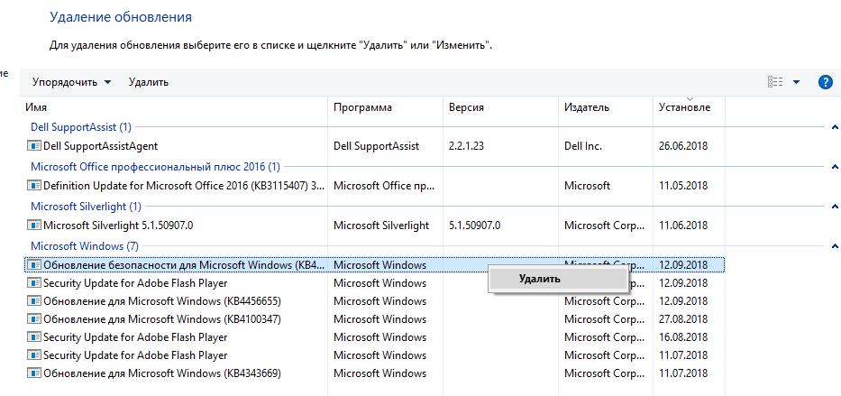Click the install date 11.05.2018
Image resolution: width=841 pixels, height=396 pixels.
click(x=682, y=186)
